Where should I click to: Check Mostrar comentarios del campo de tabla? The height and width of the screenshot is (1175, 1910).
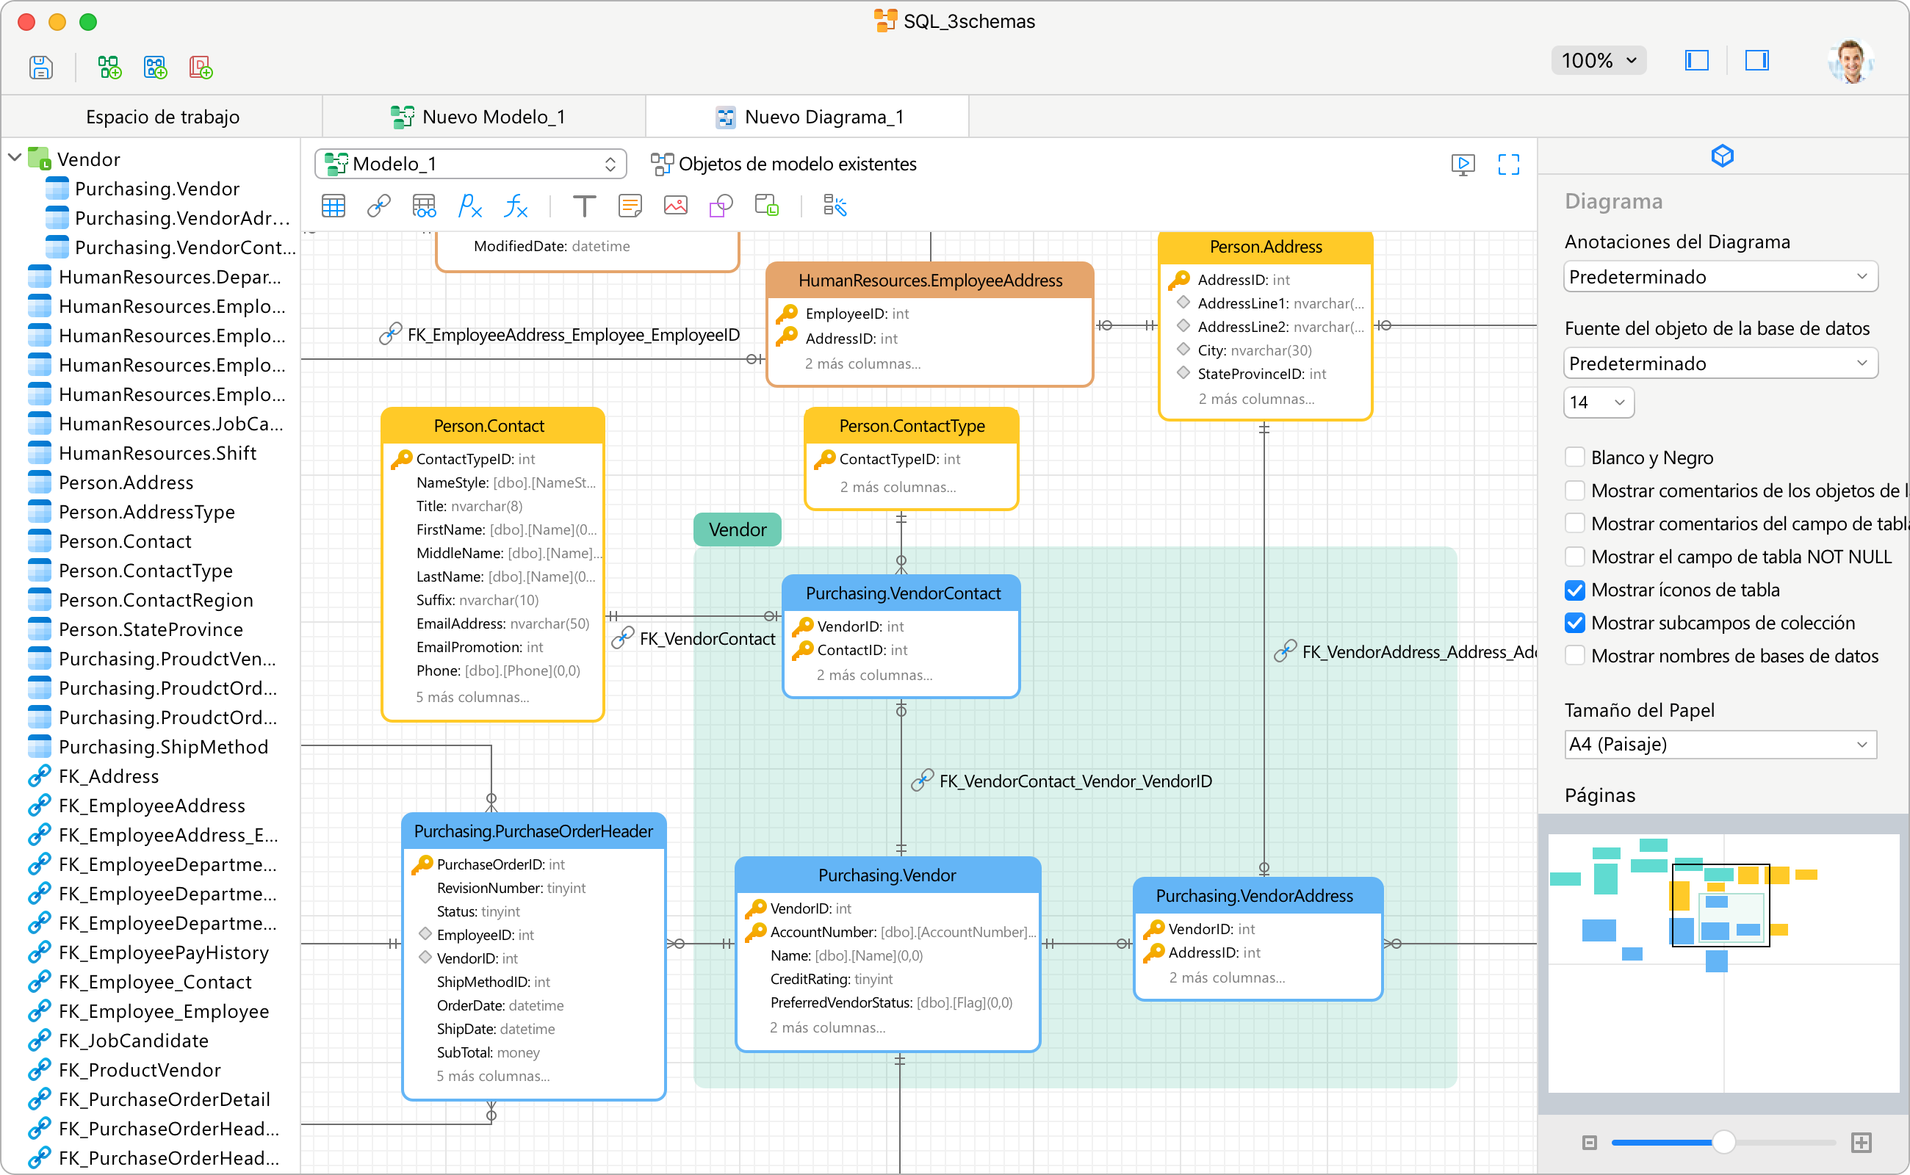coord(1574,524)
